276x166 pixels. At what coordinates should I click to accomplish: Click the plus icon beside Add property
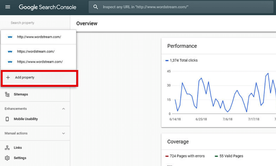pos(8,77)
